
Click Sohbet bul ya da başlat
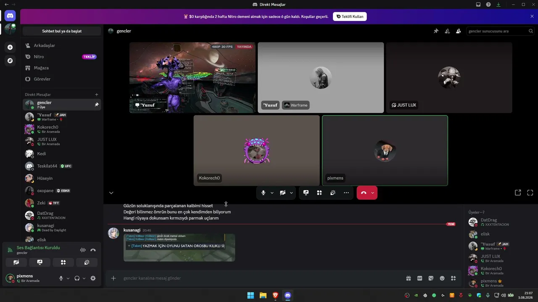[x=62, y=31]
